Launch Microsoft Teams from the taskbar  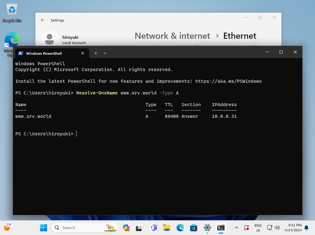pyautogui.click(x=153, y=228)
